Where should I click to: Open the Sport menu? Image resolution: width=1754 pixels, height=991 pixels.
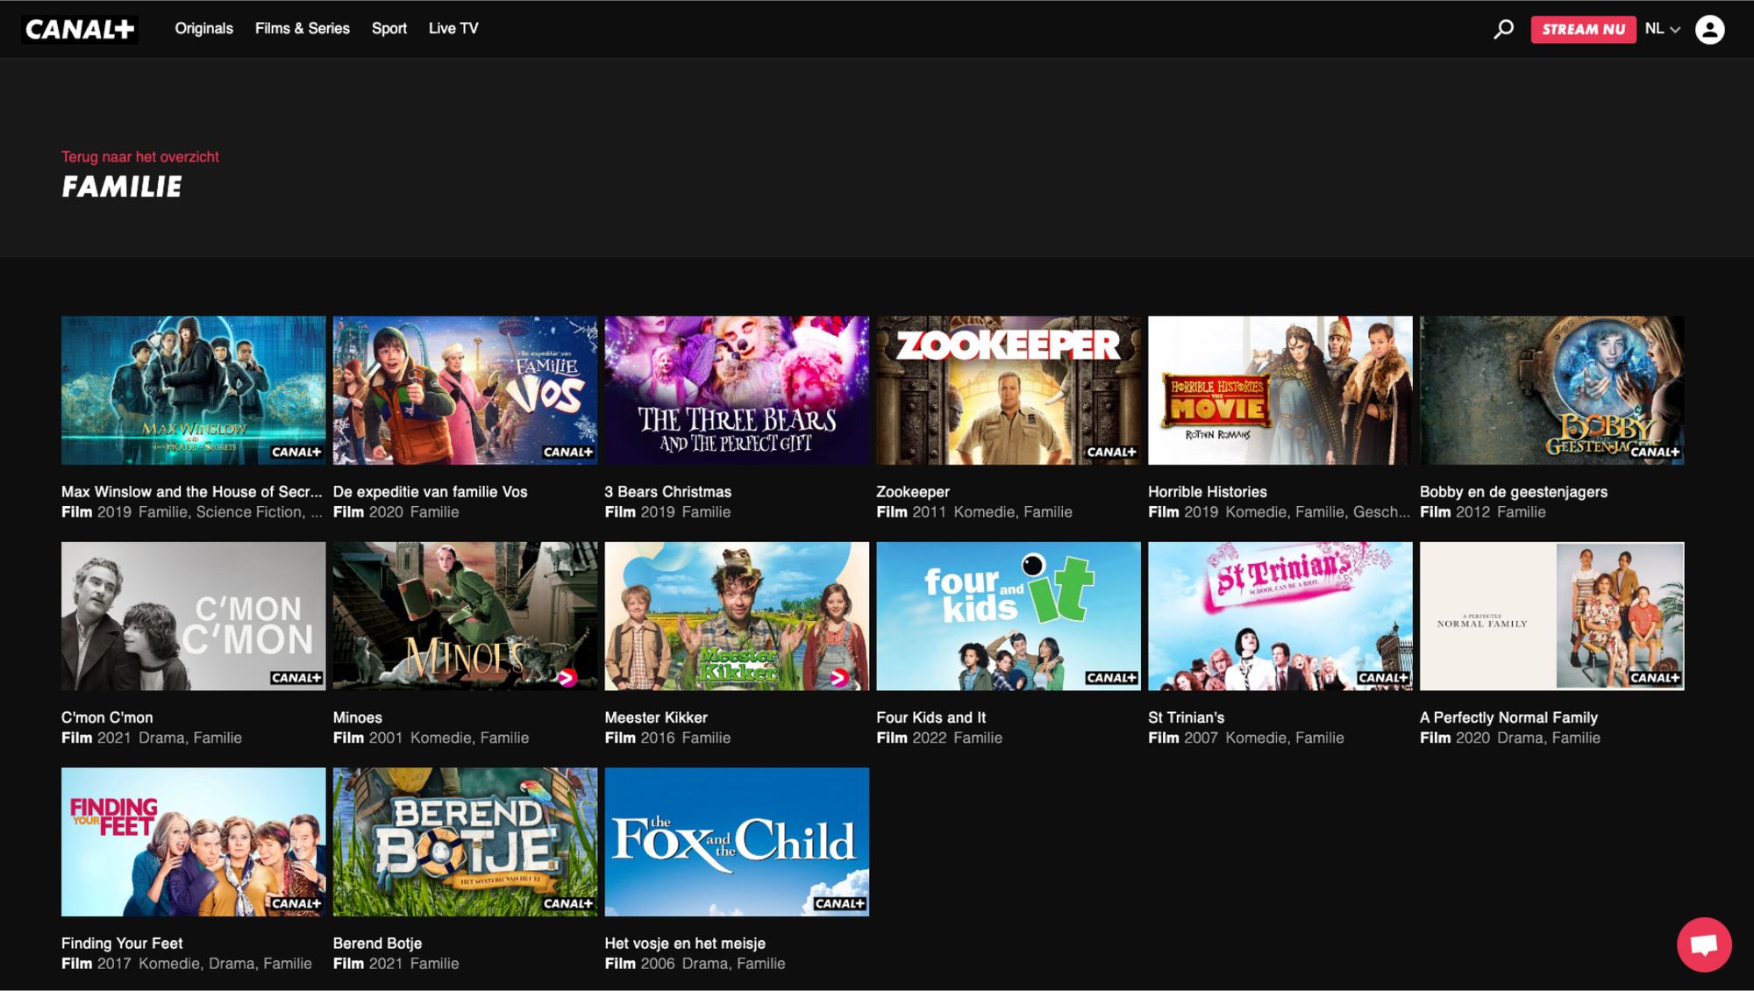(389, 28)
